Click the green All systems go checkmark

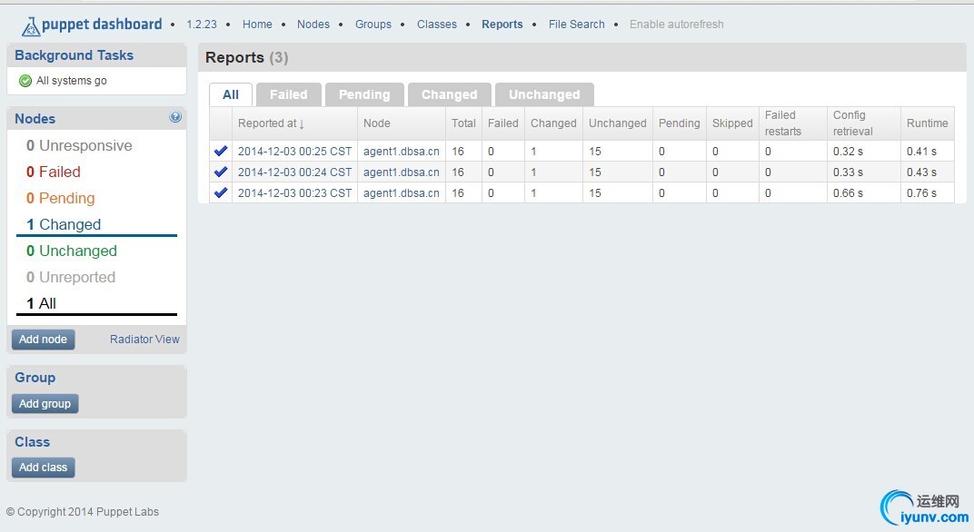click(x=25, y=81)
